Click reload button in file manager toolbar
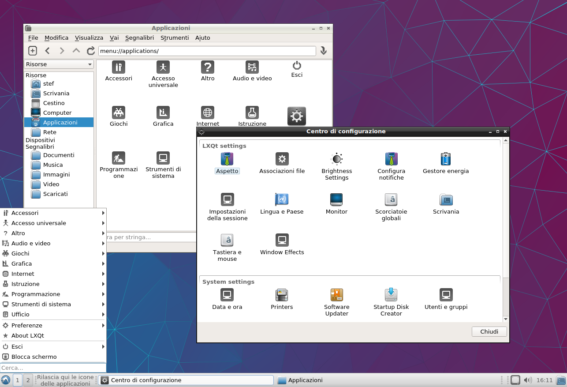Image resolution: width=567 pixels, height=387 pixels. pyautogui.click(x=91, y=51)
